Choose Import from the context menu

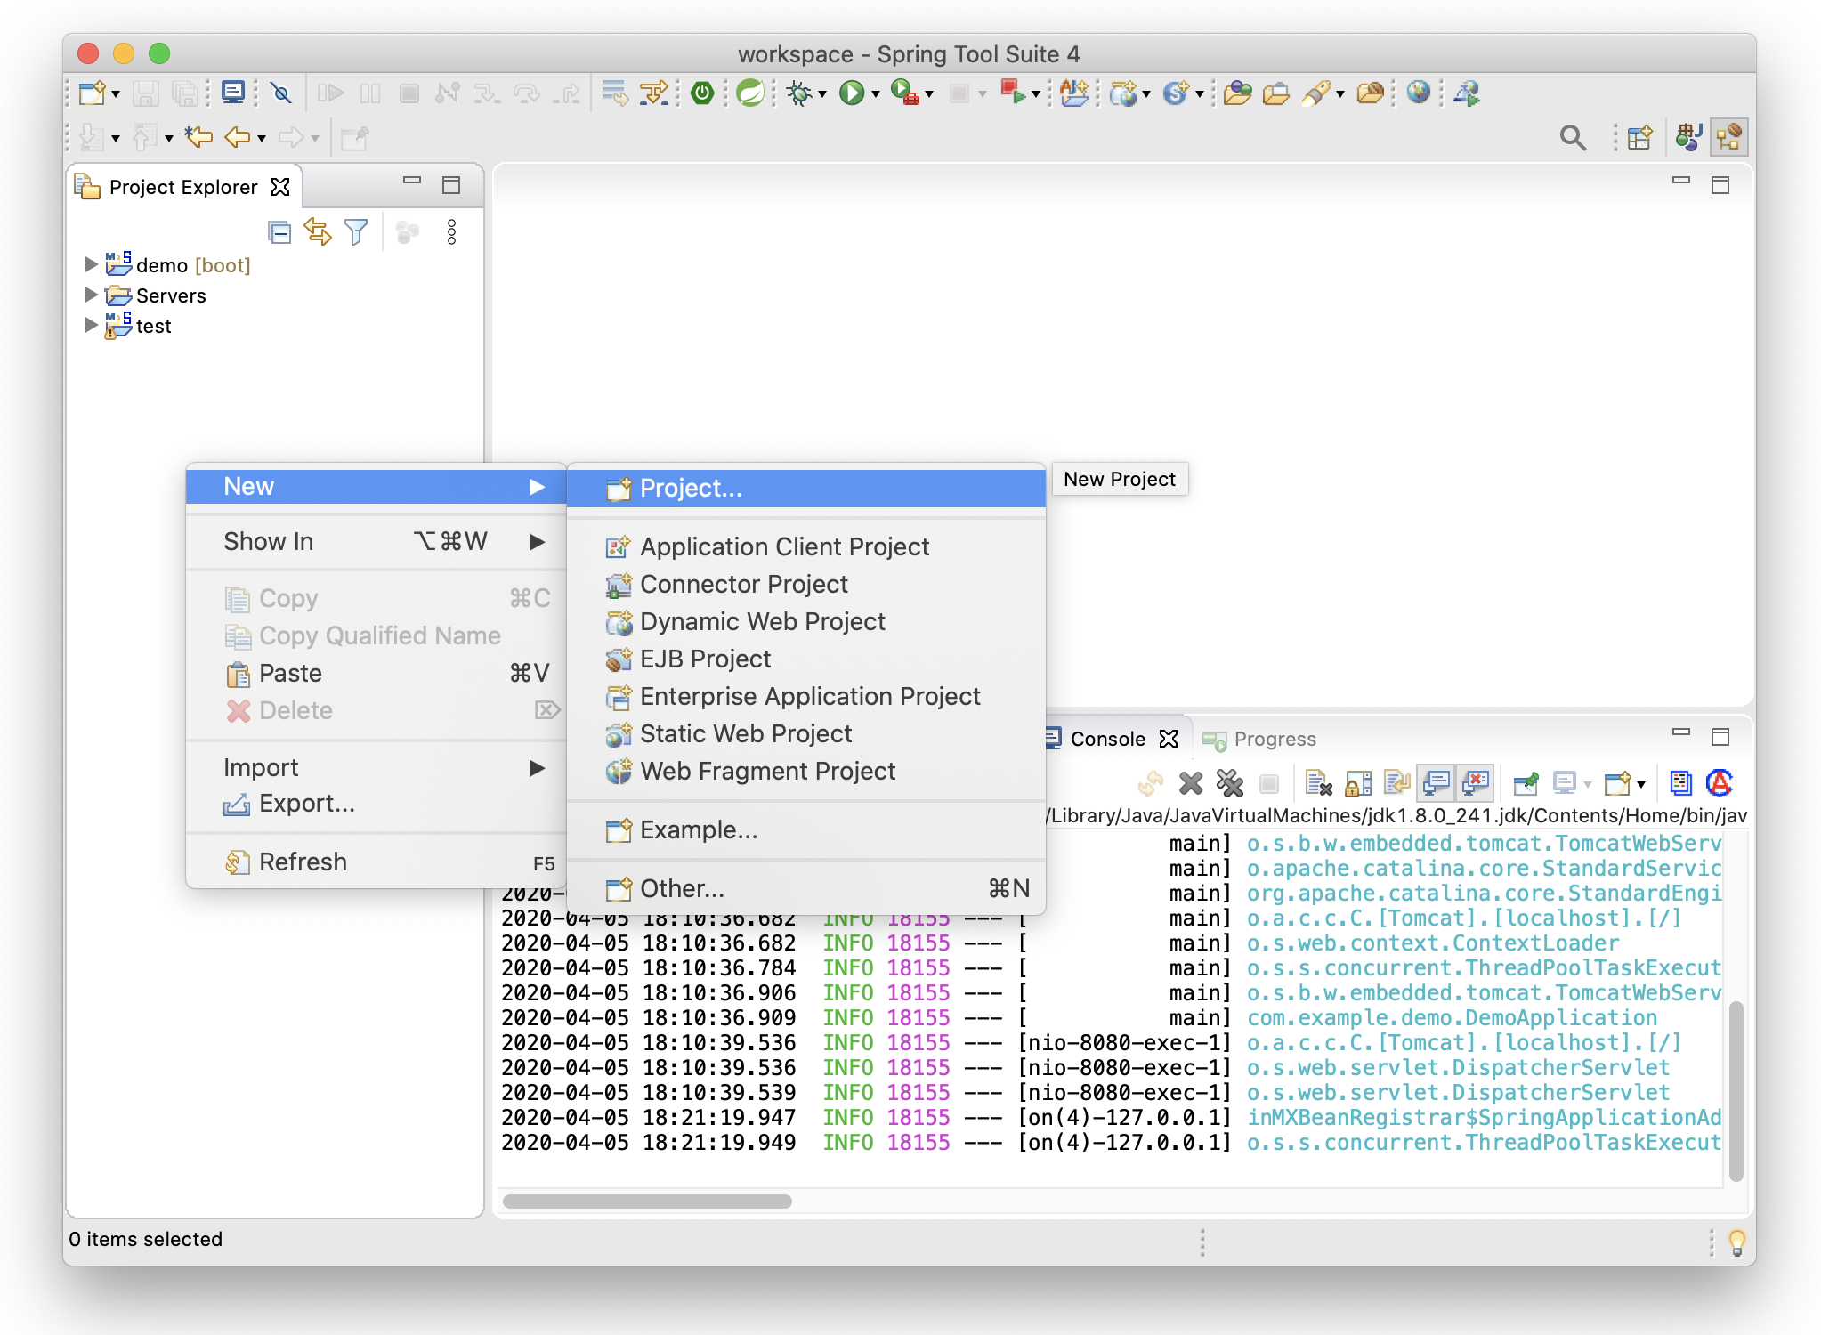pyautogui.click(x=261, y=767)
